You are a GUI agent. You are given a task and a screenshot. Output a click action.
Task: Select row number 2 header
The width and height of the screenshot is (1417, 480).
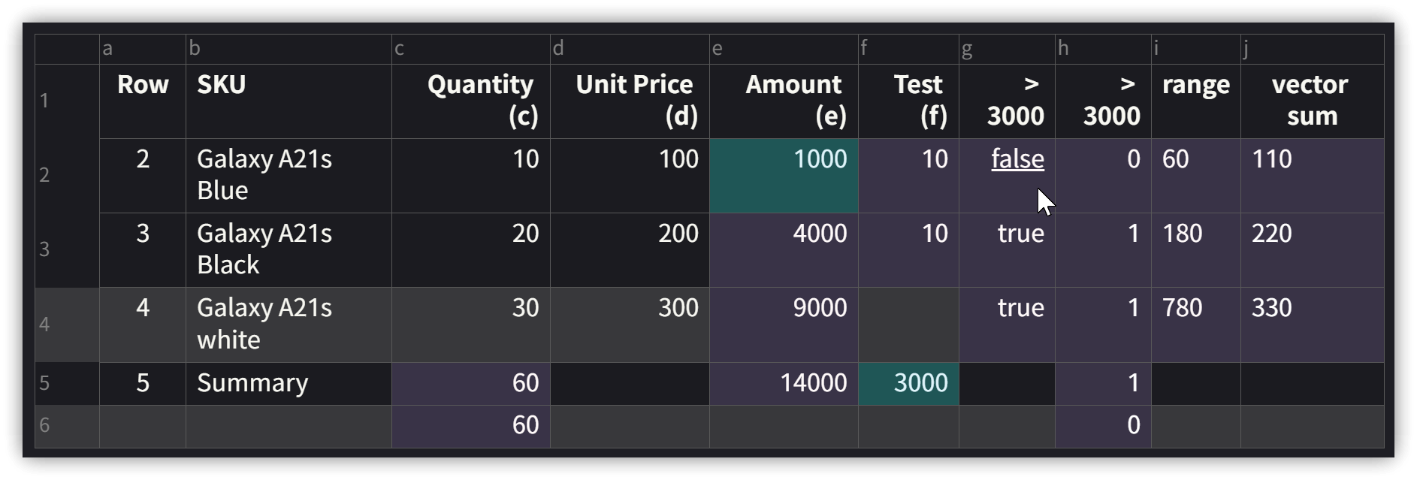[67, 176]
